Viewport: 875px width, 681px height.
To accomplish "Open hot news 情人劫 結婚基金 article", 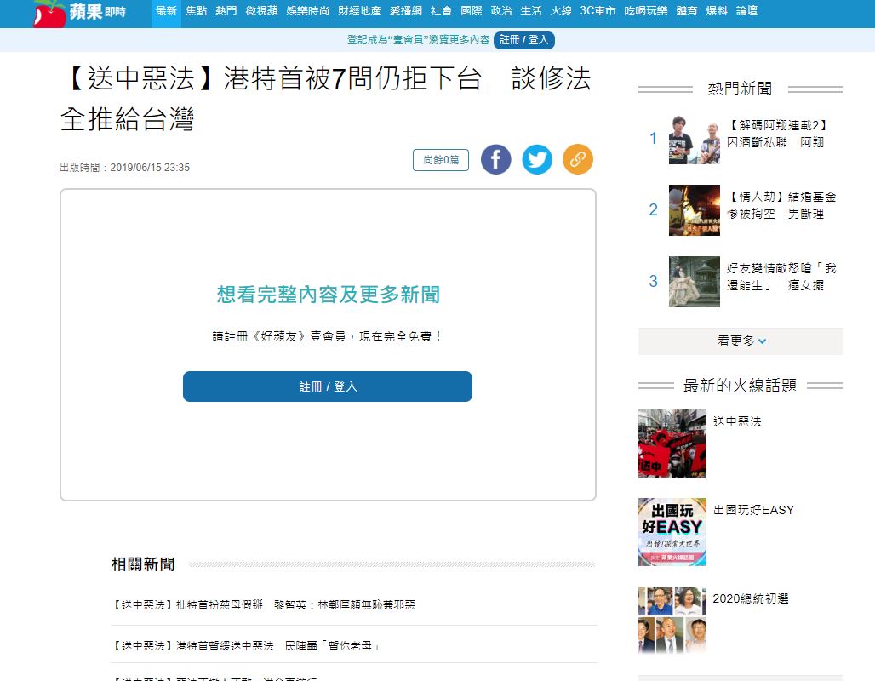I will 781,205.
